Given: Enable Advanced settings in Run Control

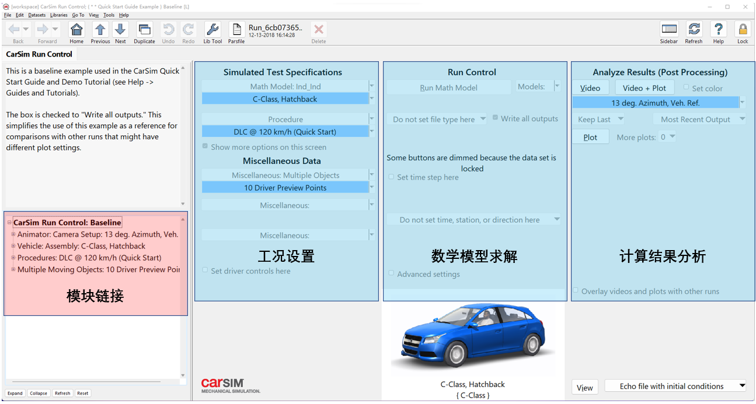Looking at the screenshot, I should coord(391,274).
